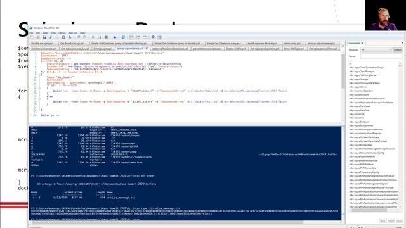Select Add-AzureProvisioningConfig in command list
This screenshot has height=228, width=406.
click(x=364, y=172)
